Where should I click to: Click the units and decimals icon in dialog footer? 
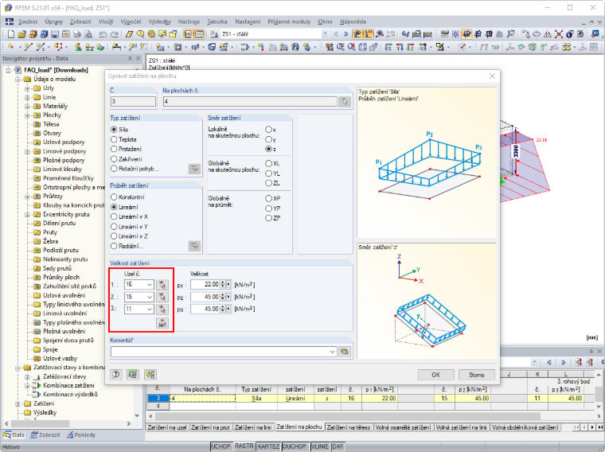tap(133, 374)
